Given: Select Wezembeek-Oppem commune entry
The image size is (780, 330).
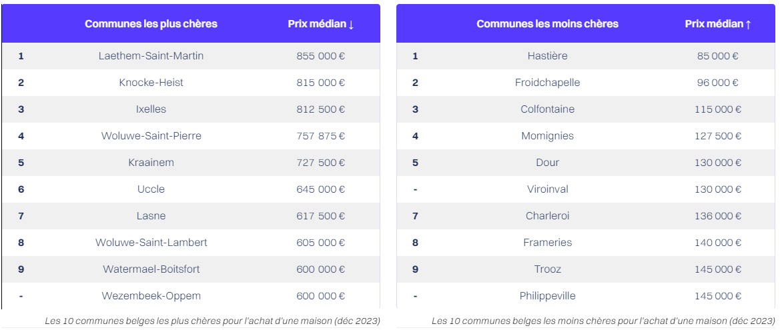Looking at the screenshot, I should click(x=151, y=296).
